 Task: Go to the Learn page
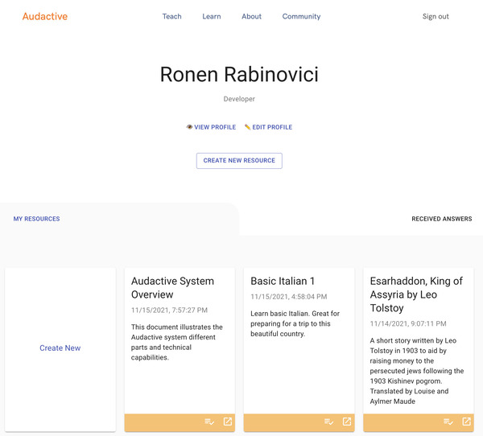coord(212,16)
